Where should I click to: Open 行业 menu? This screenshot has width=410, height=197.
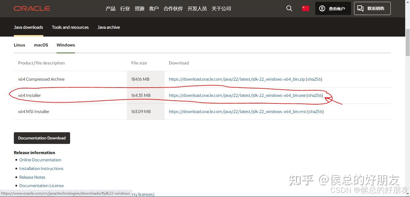click(125, 9)
